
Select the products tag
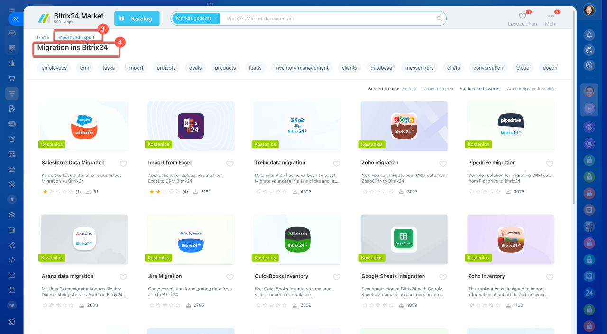coord(225,68)
